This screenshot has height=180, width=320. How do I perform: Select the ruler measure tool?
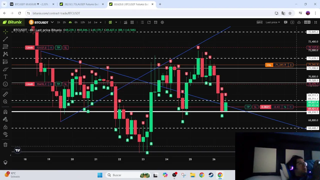click(5, 94)
